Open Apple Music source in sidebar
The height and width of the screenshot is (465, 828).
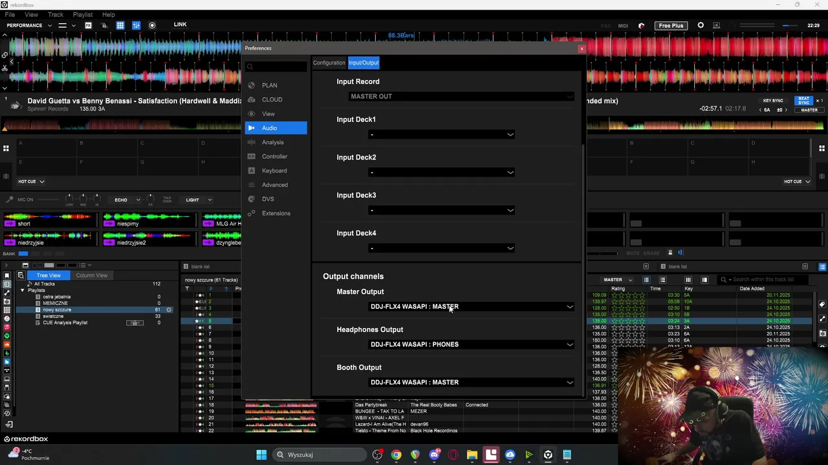pyautogui.click(x=7, y=327)
